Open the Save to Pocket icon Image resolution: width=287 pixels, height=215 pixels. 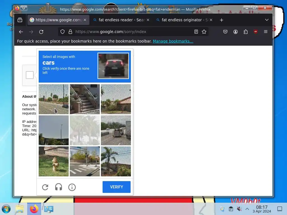pyautogui.click(x=225, y=32)
